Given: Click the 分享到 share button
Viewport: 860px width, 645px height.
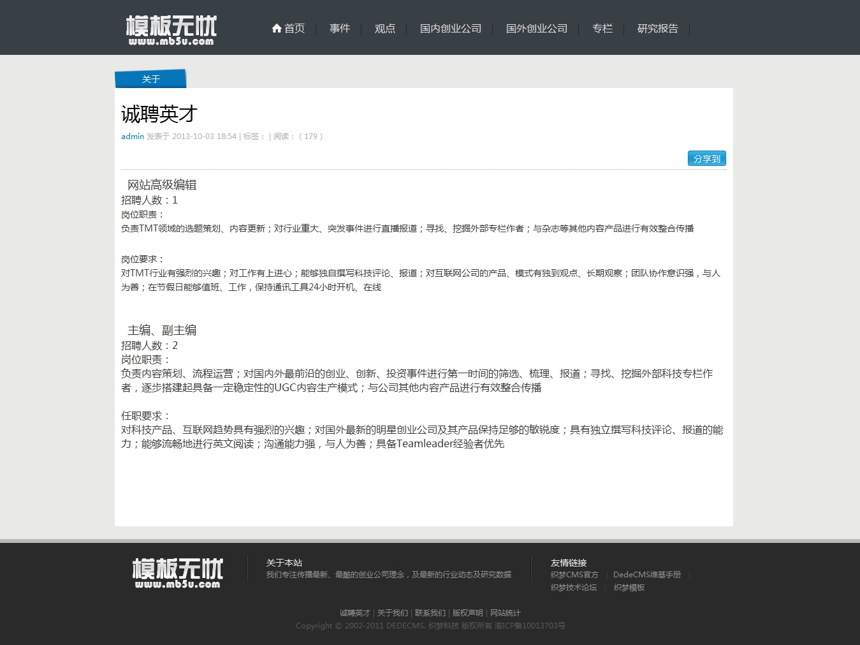Looking at the screenshot, I should pos(706,159).
